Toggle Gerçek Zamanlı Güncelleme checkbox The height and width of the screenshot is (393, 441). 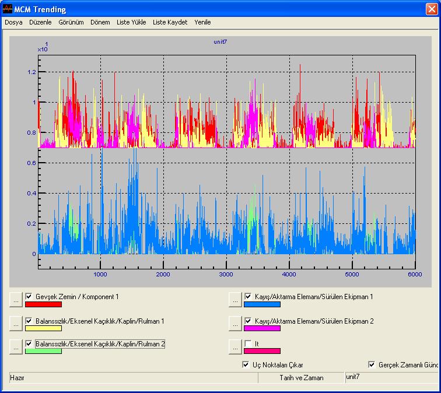[372, 365]
